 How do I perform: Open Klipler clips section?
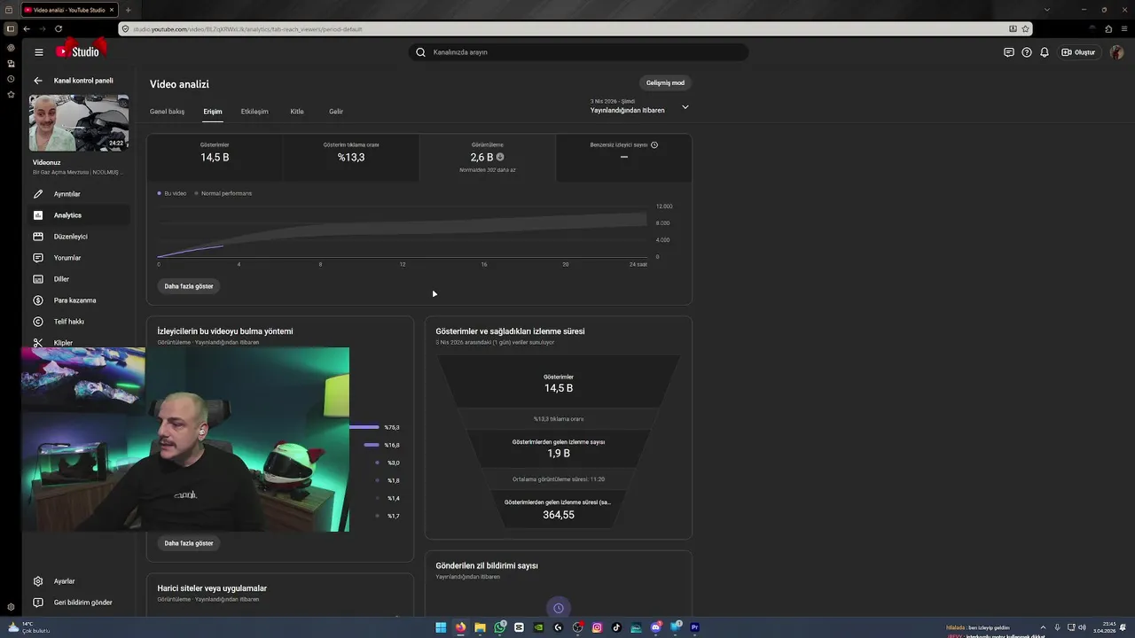tap(79, 342)
